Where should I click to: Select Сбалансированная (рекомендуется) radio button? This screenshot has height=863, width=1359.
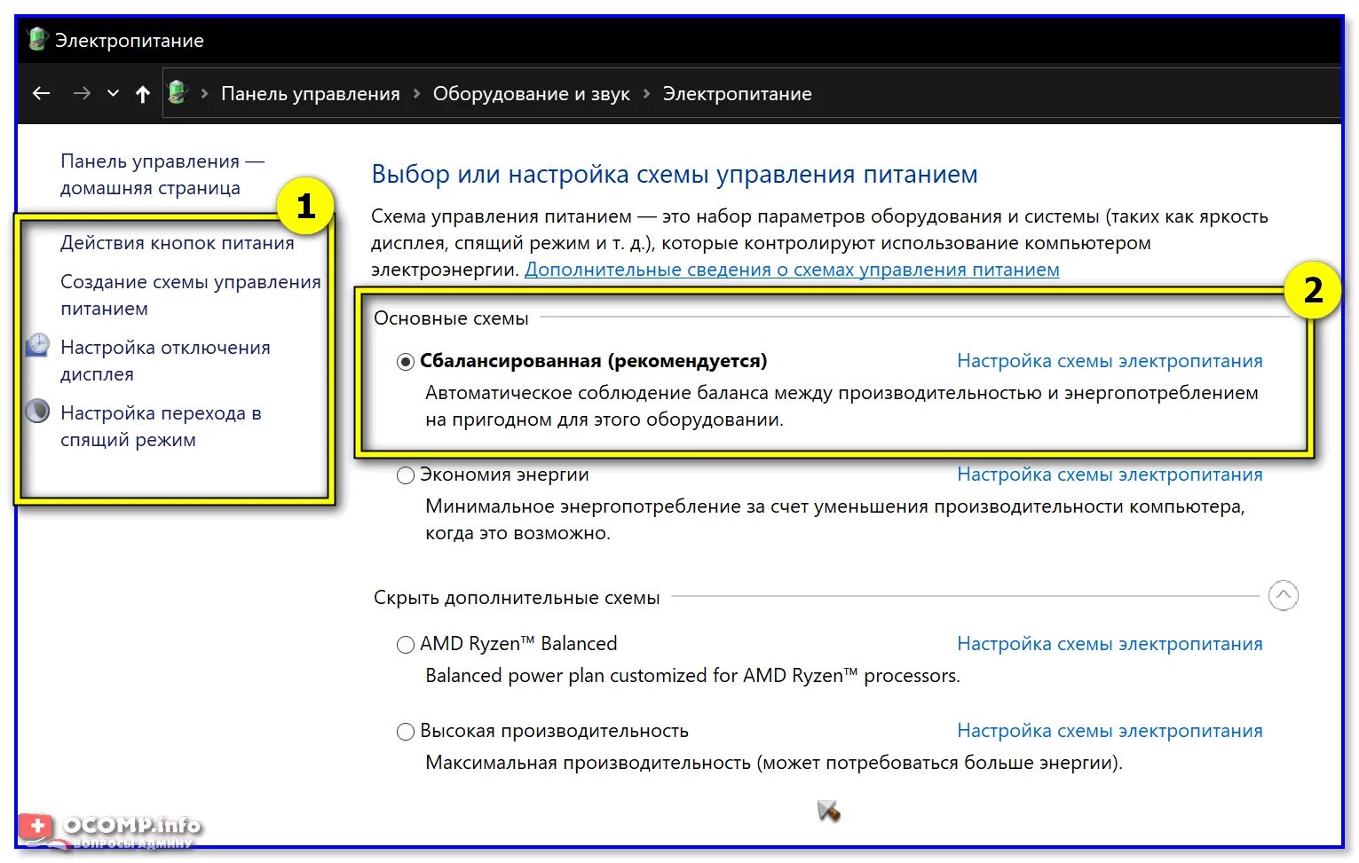[406, 362]
